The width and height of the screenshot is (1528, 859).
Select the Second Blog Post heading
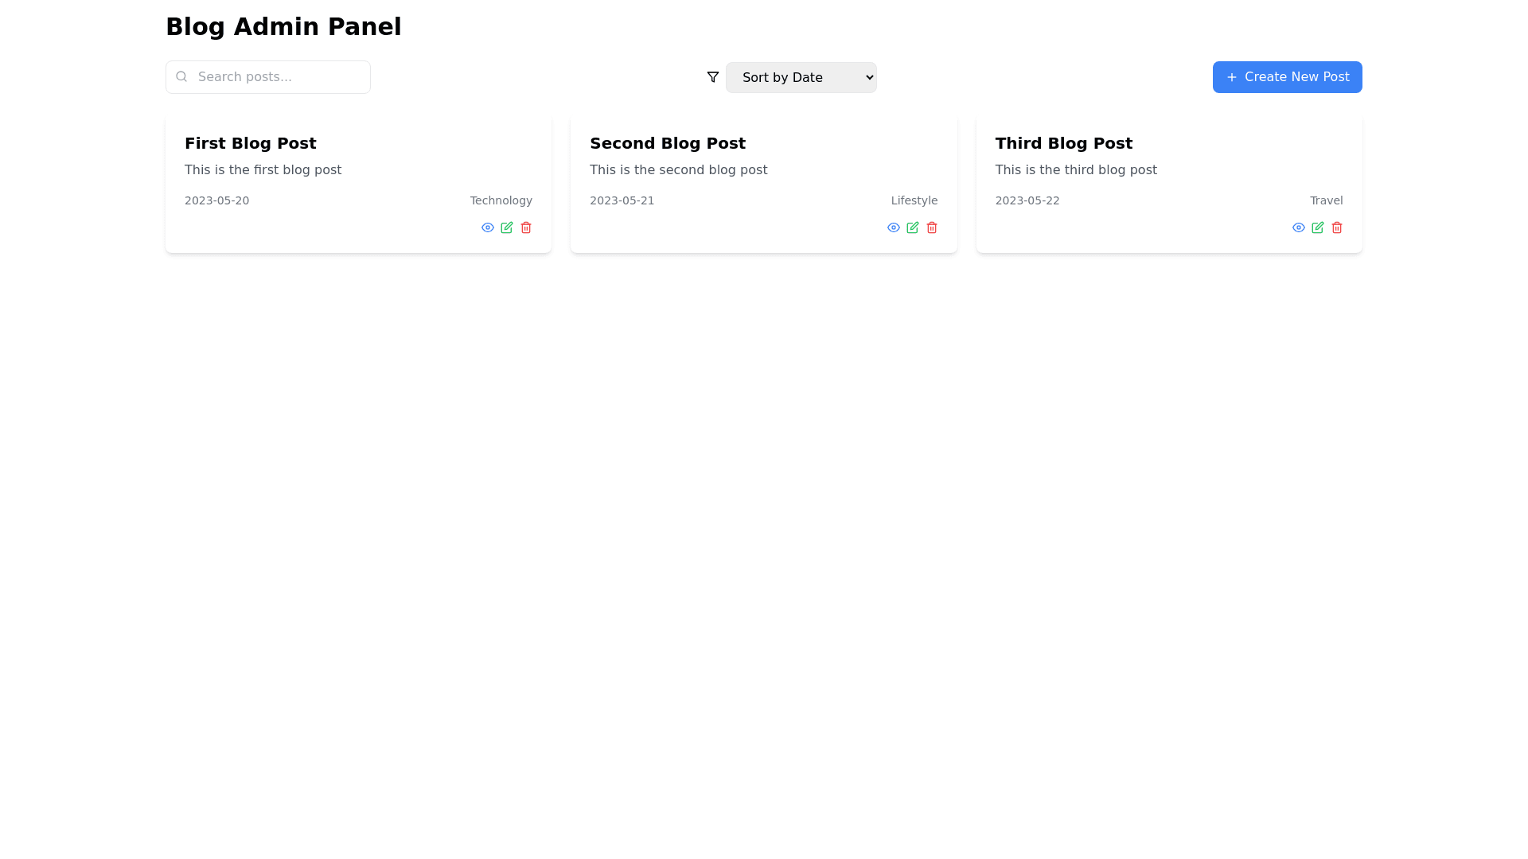click(x=667, y=143)
